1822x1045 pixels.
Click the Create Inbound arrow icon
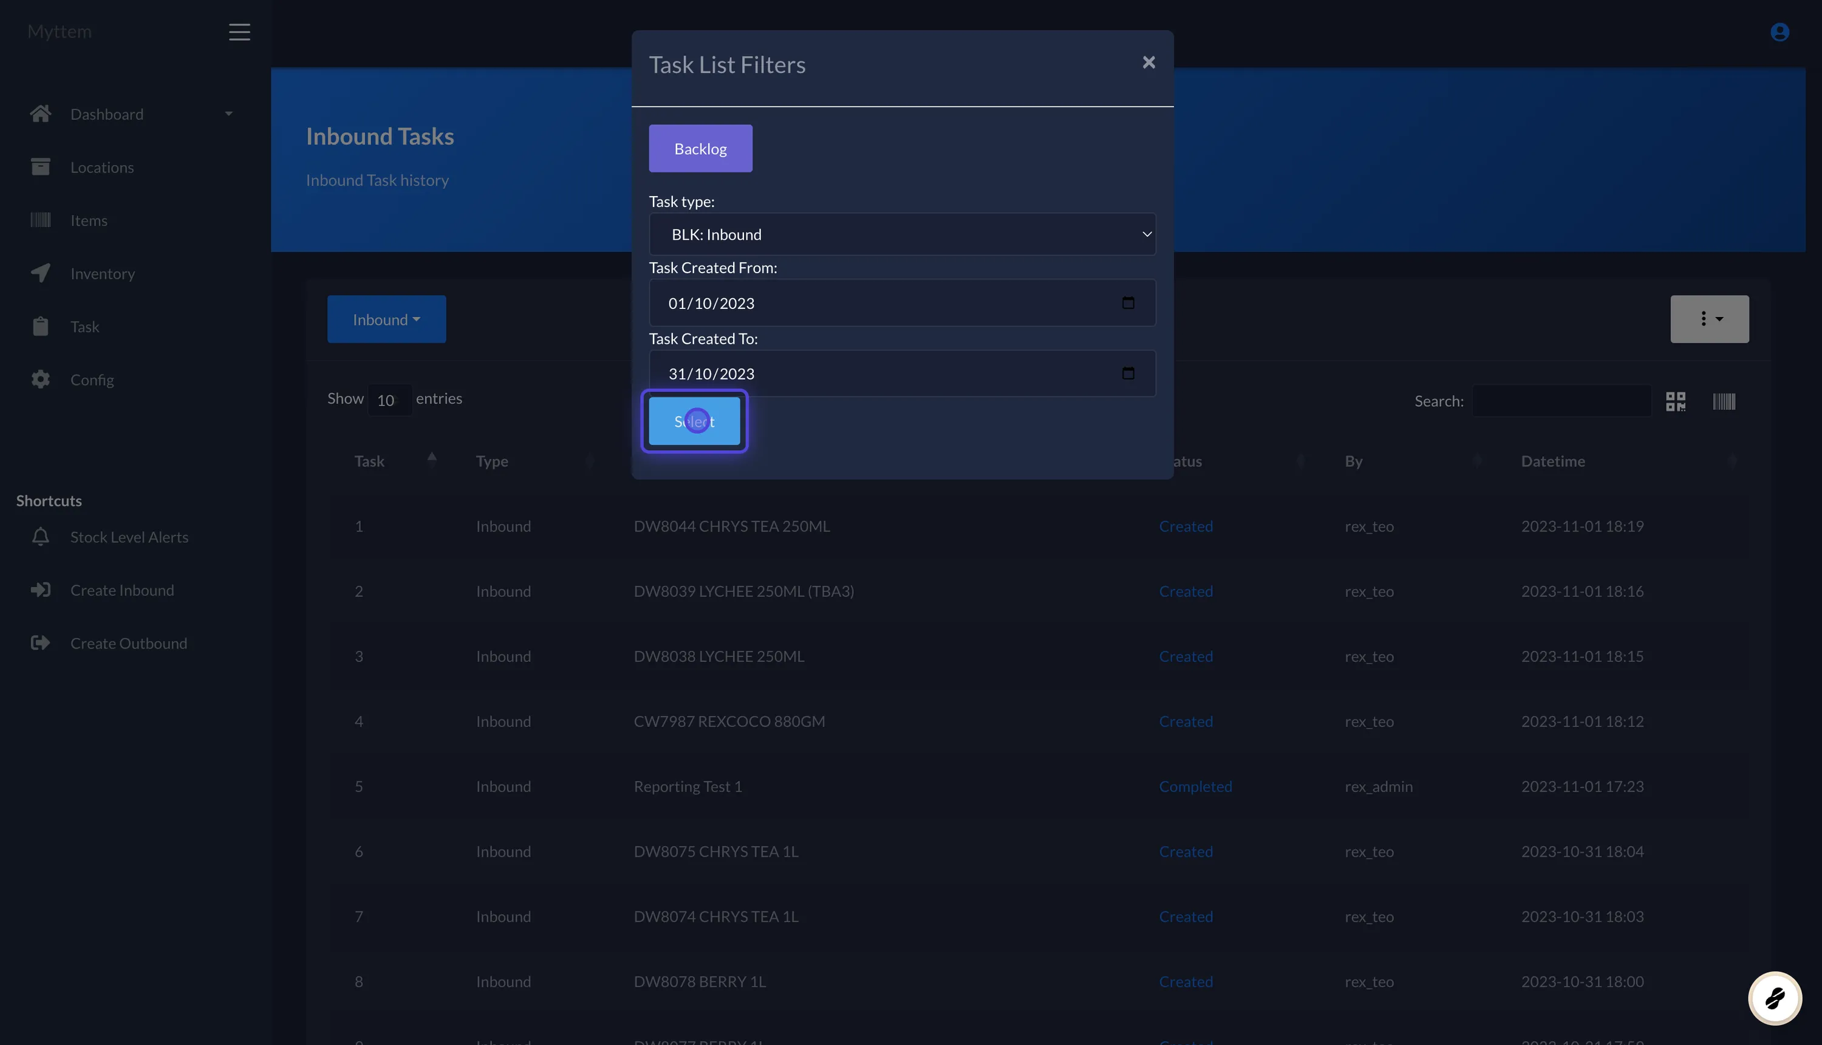point(40,589)
